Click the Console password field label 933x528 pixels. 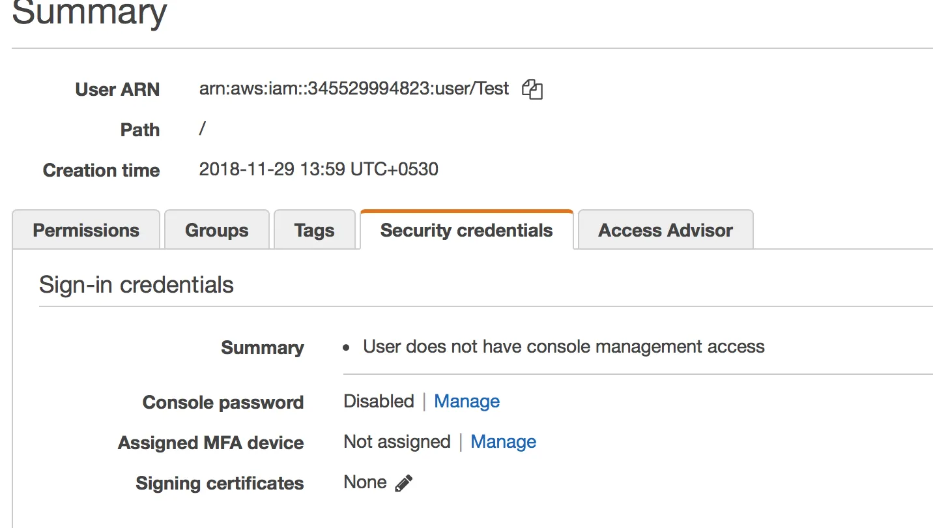223,402
